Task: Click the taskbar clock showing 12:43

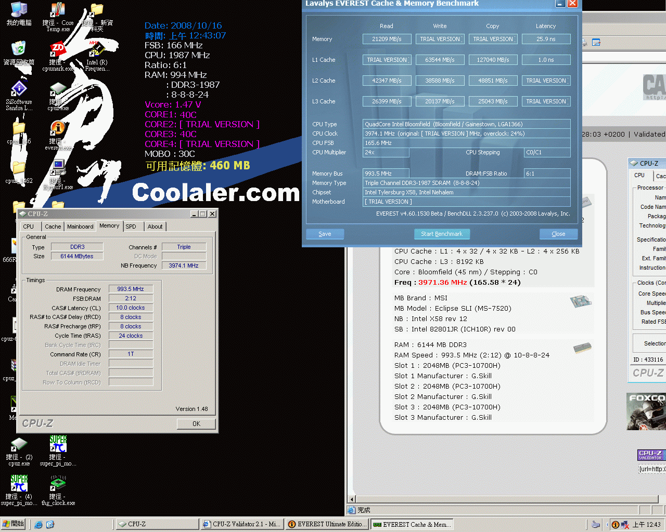Action: coord(647,525)
